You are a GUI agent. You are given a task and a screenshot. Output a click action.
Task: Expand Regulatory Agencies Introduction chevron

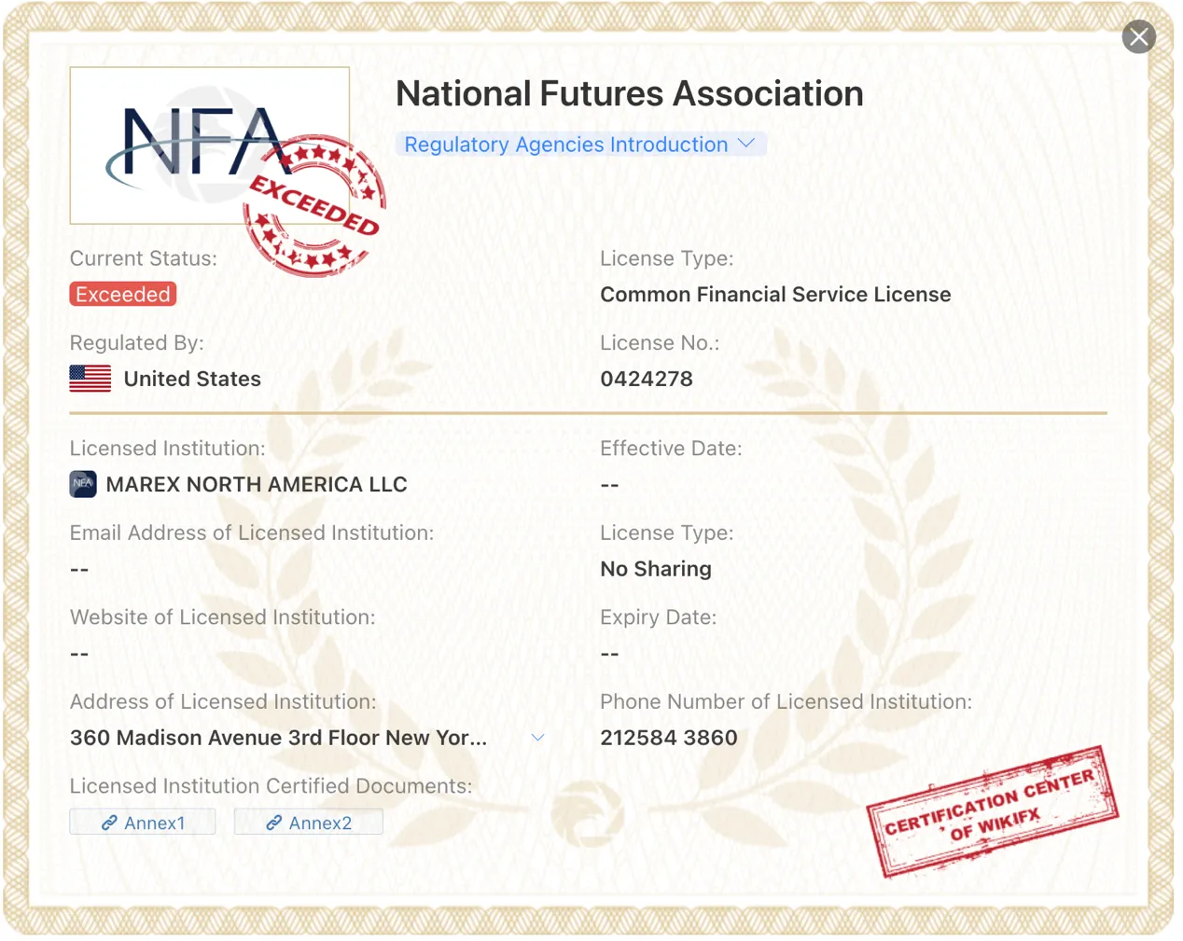pyautogui.click(x=746, y=144)
